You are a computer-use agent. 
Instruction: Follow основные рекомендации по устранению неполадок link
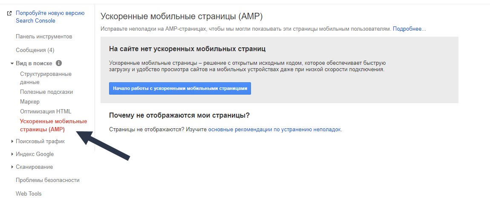tap(274, 129)
